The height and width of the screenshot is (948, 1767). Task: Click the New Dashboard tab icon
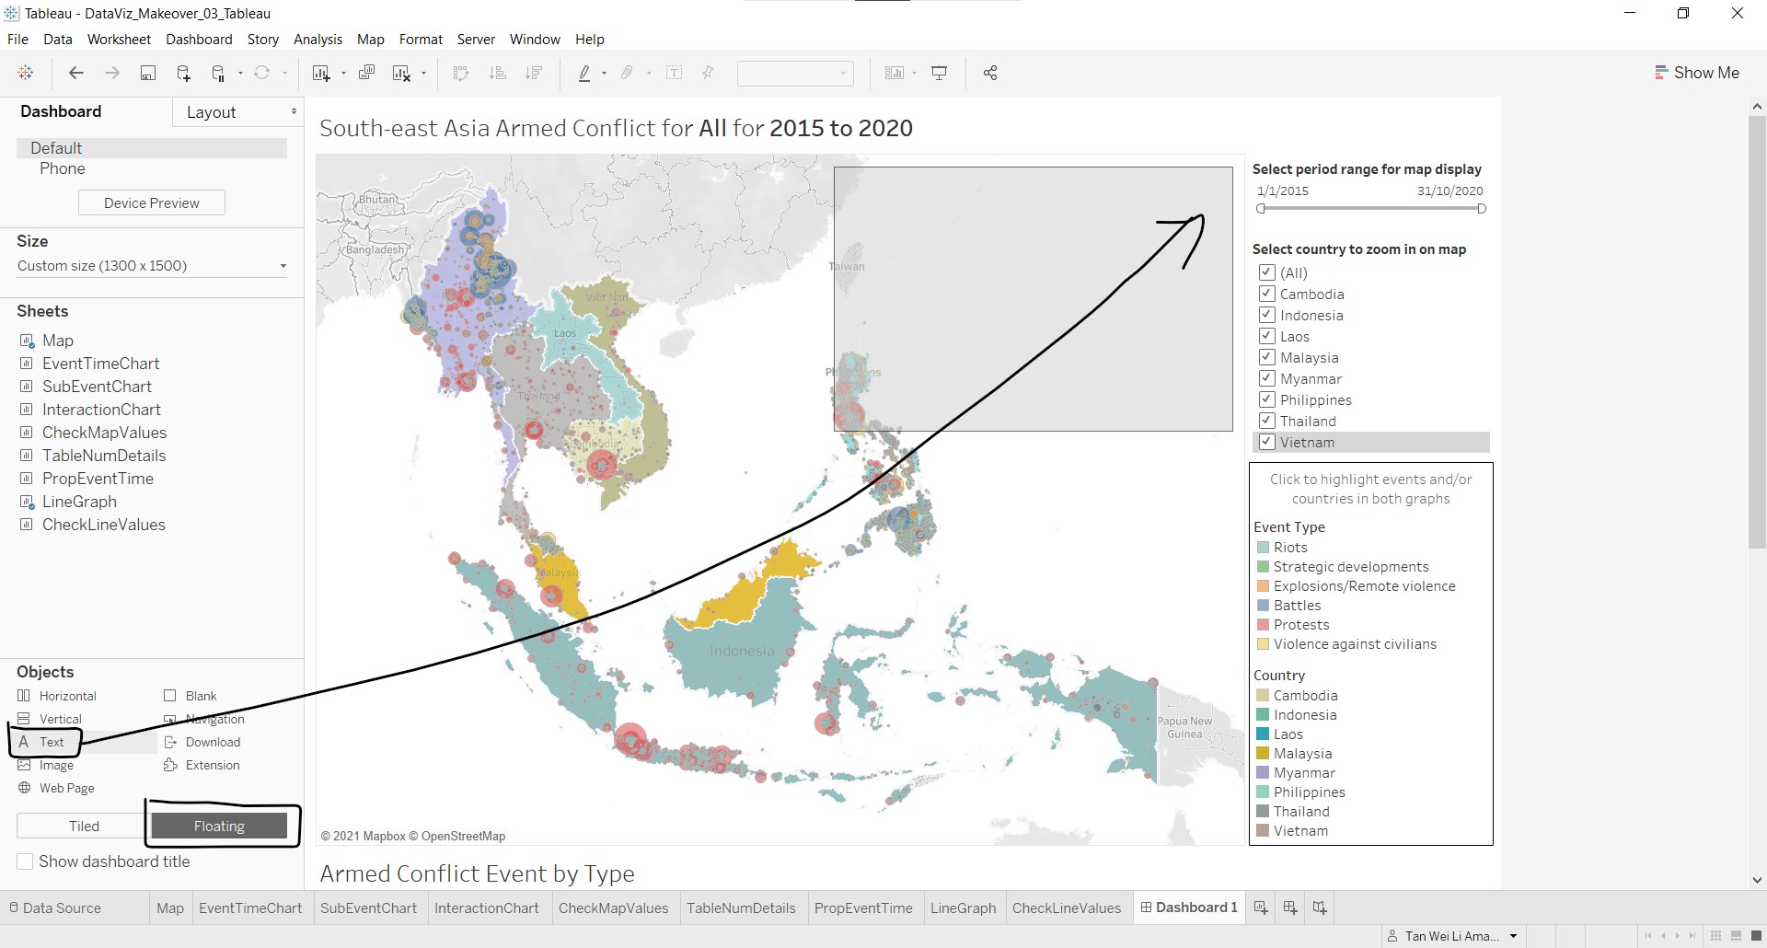pos(1290,908)
